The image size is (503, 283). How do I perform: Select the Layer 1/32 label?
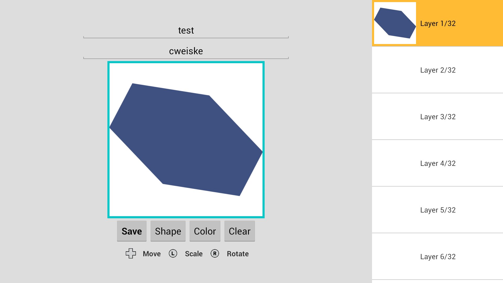coord(438,24)
